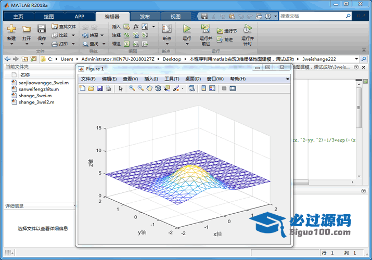The height and width of the screenshot is (260, 372).
Task: Open the View (视图) ribbon tab
Action: click(x=175, y=16)
